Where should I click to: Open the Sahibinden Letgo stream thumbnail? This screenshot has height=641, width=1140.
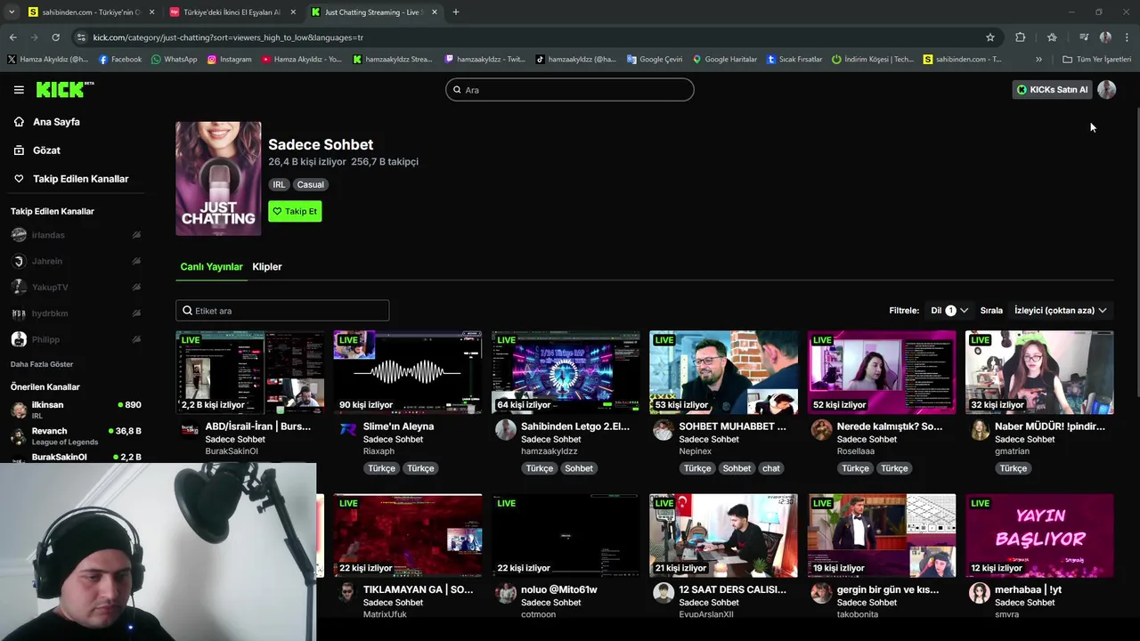point(566,373)
